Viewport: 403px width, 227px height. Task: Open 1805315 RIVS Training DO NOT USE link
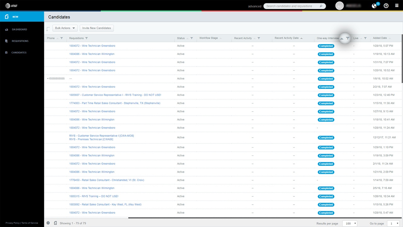click(94, 196)
